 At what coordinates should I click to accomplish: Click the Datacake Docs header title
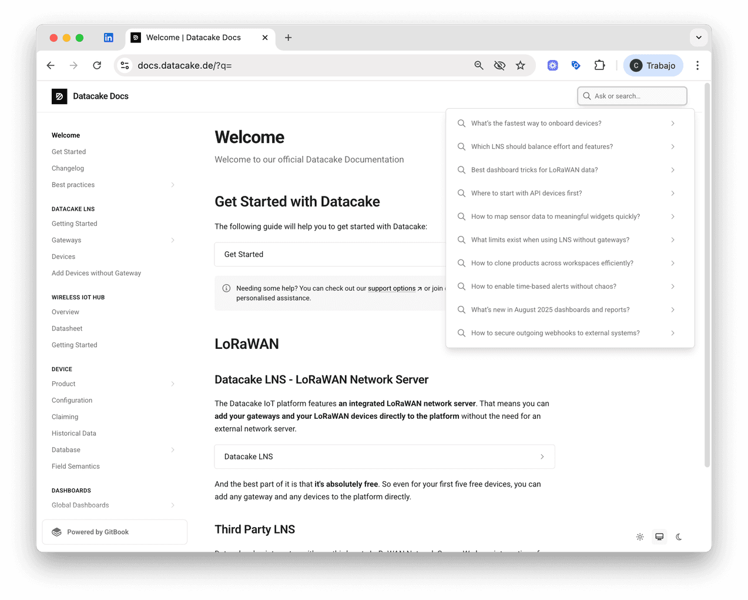coord(100,96)
